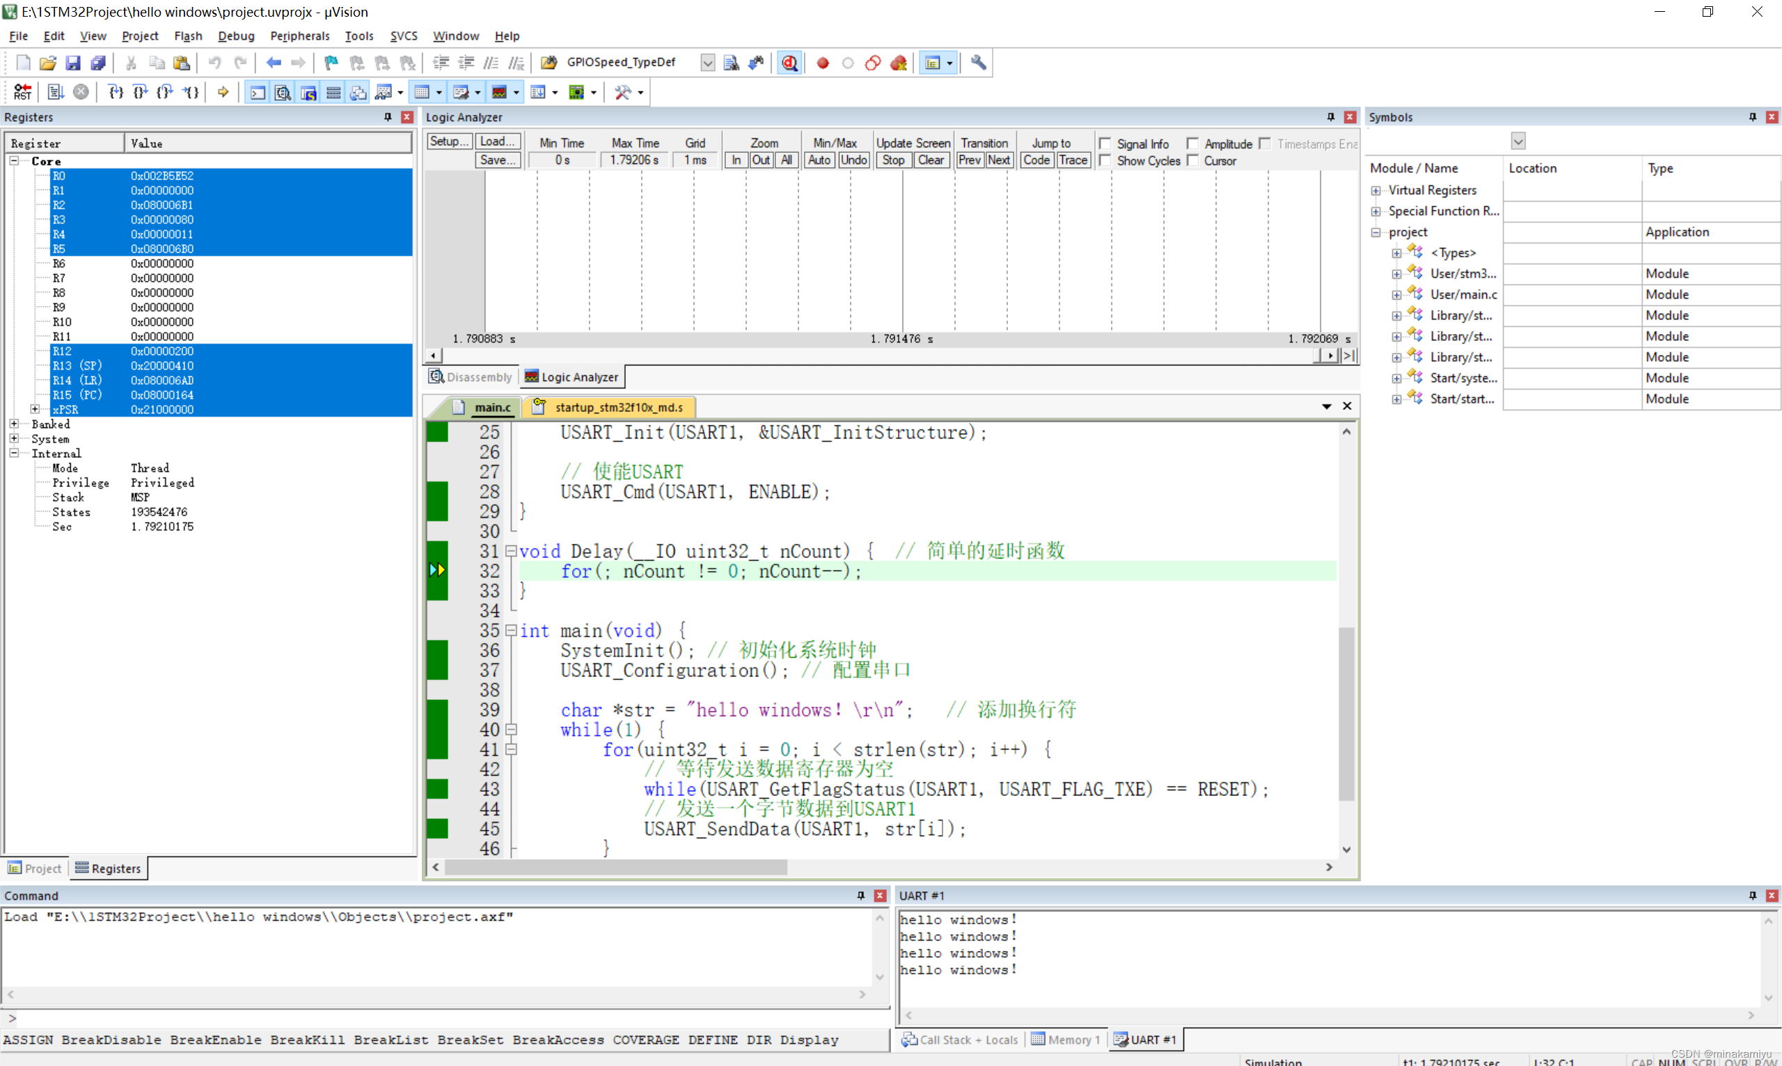Image resolution: width=1782 pixels, height=1066 pixels.
Task: Click the Save All files icon
Action: pos(98,63)
